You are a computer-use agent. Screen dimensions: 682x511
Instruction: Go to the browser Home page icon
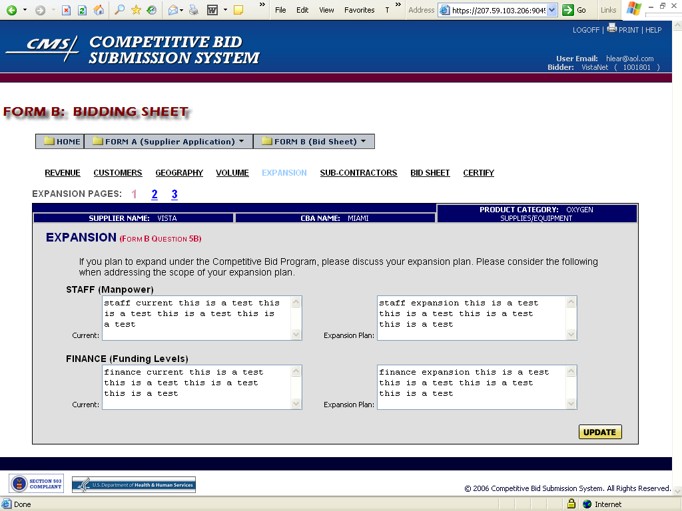coord(99,10)
